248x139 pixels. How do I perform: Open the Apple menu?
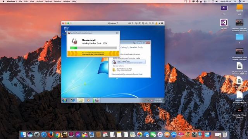pyautogui.click(x=3, y=2)
